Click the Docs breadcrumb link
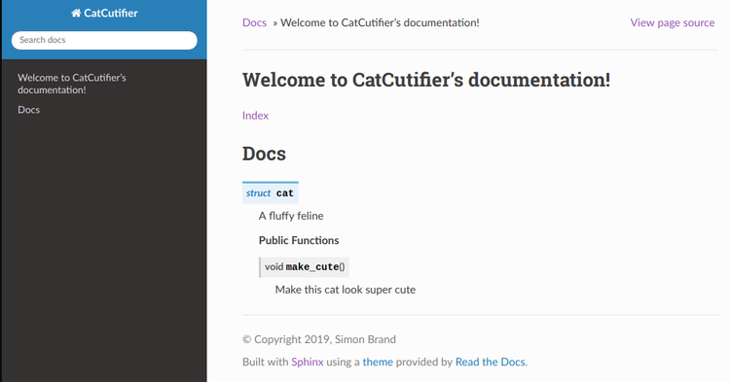The image size is (730, 382). point(254,22)
